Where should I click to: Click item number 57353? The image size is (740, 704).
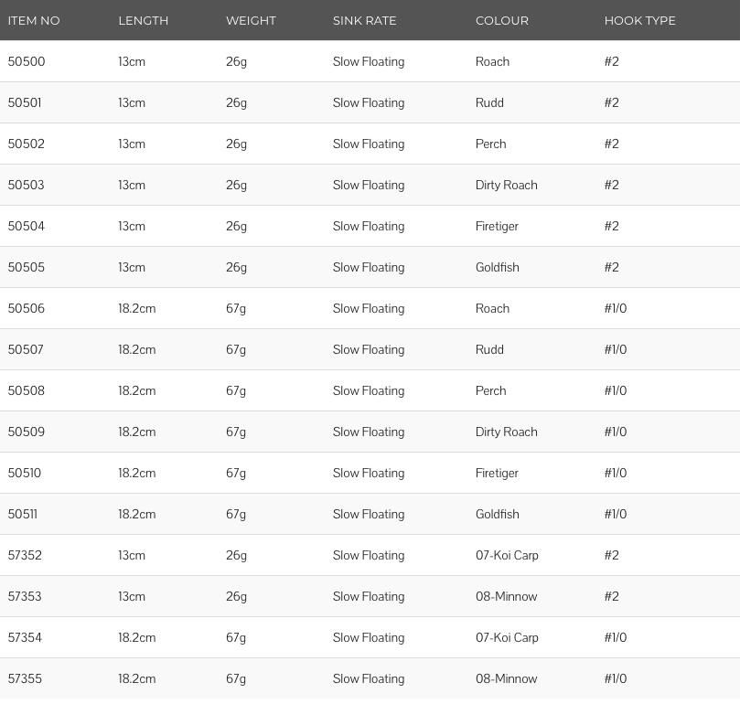(x=25, y=596)
